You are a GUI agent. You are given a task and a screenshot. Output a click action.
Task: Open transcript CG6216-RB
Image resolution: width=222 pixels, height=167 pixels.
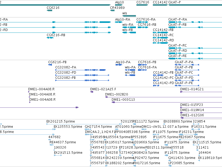tap(56, 35)
